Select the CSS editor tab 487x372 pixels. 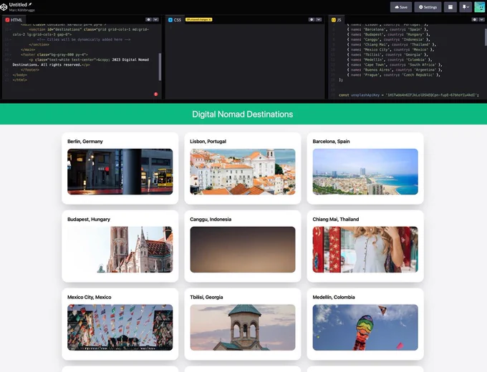coord(175,20)
